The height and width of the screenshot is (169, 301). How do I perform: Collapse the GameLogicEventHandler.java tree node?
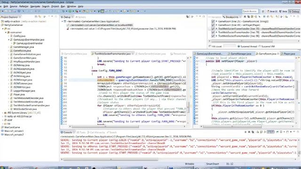pos(8,39)
